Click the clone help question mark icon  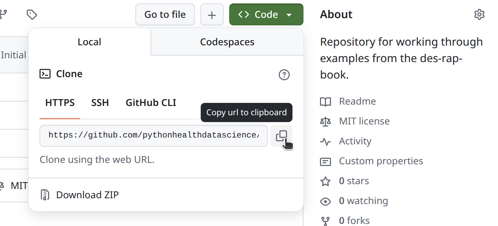click(x=284, y=75)
